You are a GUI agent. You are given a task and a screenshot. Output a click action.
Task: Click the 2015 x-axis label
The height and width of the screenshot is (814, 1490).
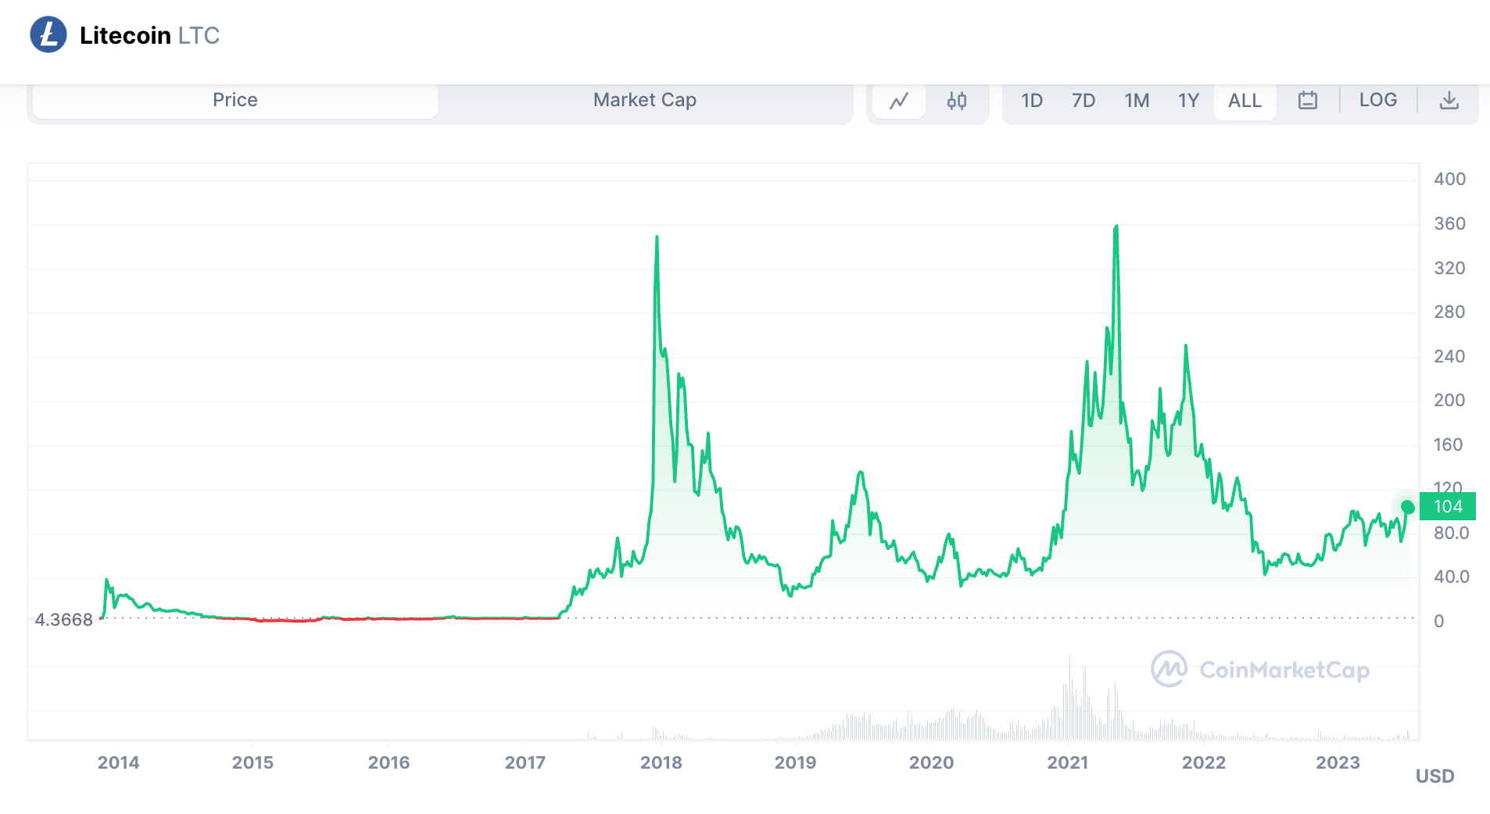[253, 762]
